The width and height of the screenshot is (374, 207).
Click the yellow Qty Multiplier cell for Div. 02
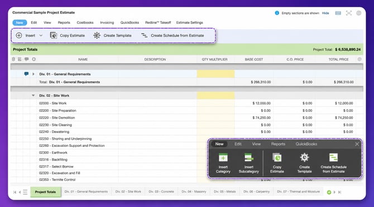(x=215, y=95)
